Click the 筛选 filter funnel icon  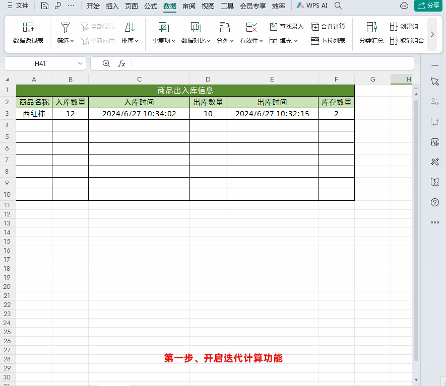[66, 28]
